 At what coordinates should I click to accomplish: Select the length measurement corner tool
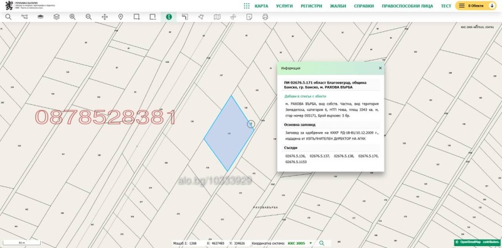tap(184, 17)
